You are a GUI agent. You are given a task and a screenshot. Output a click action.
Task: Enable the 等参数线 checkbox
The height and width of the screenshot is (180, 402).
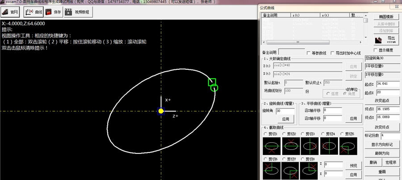tap(308, 53)
